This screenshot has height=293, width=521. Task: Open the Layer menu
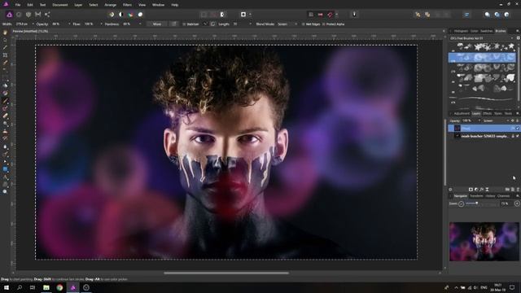[78, 5]
